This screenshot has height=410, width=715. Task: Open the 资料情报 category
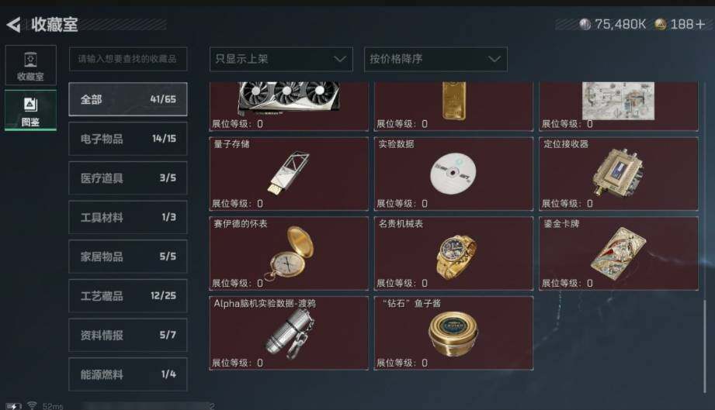click(127, 335)
